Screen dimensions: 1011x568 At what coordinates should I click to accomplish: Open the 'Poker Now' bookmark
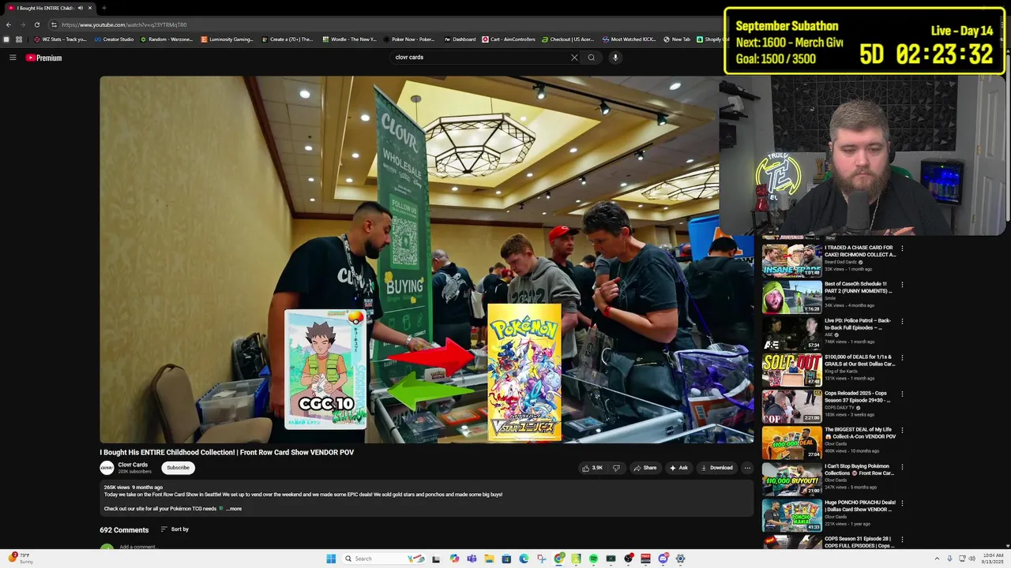[409, 39]
